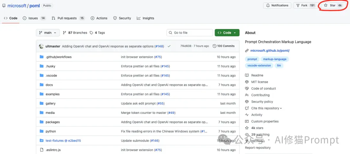This screenshot has width=350, height=154.
Task: Select the vscode-extension topic tag
Action: pos(259,66)
